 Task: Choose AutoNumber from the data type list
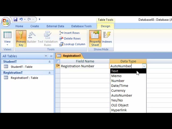point(128,95)
